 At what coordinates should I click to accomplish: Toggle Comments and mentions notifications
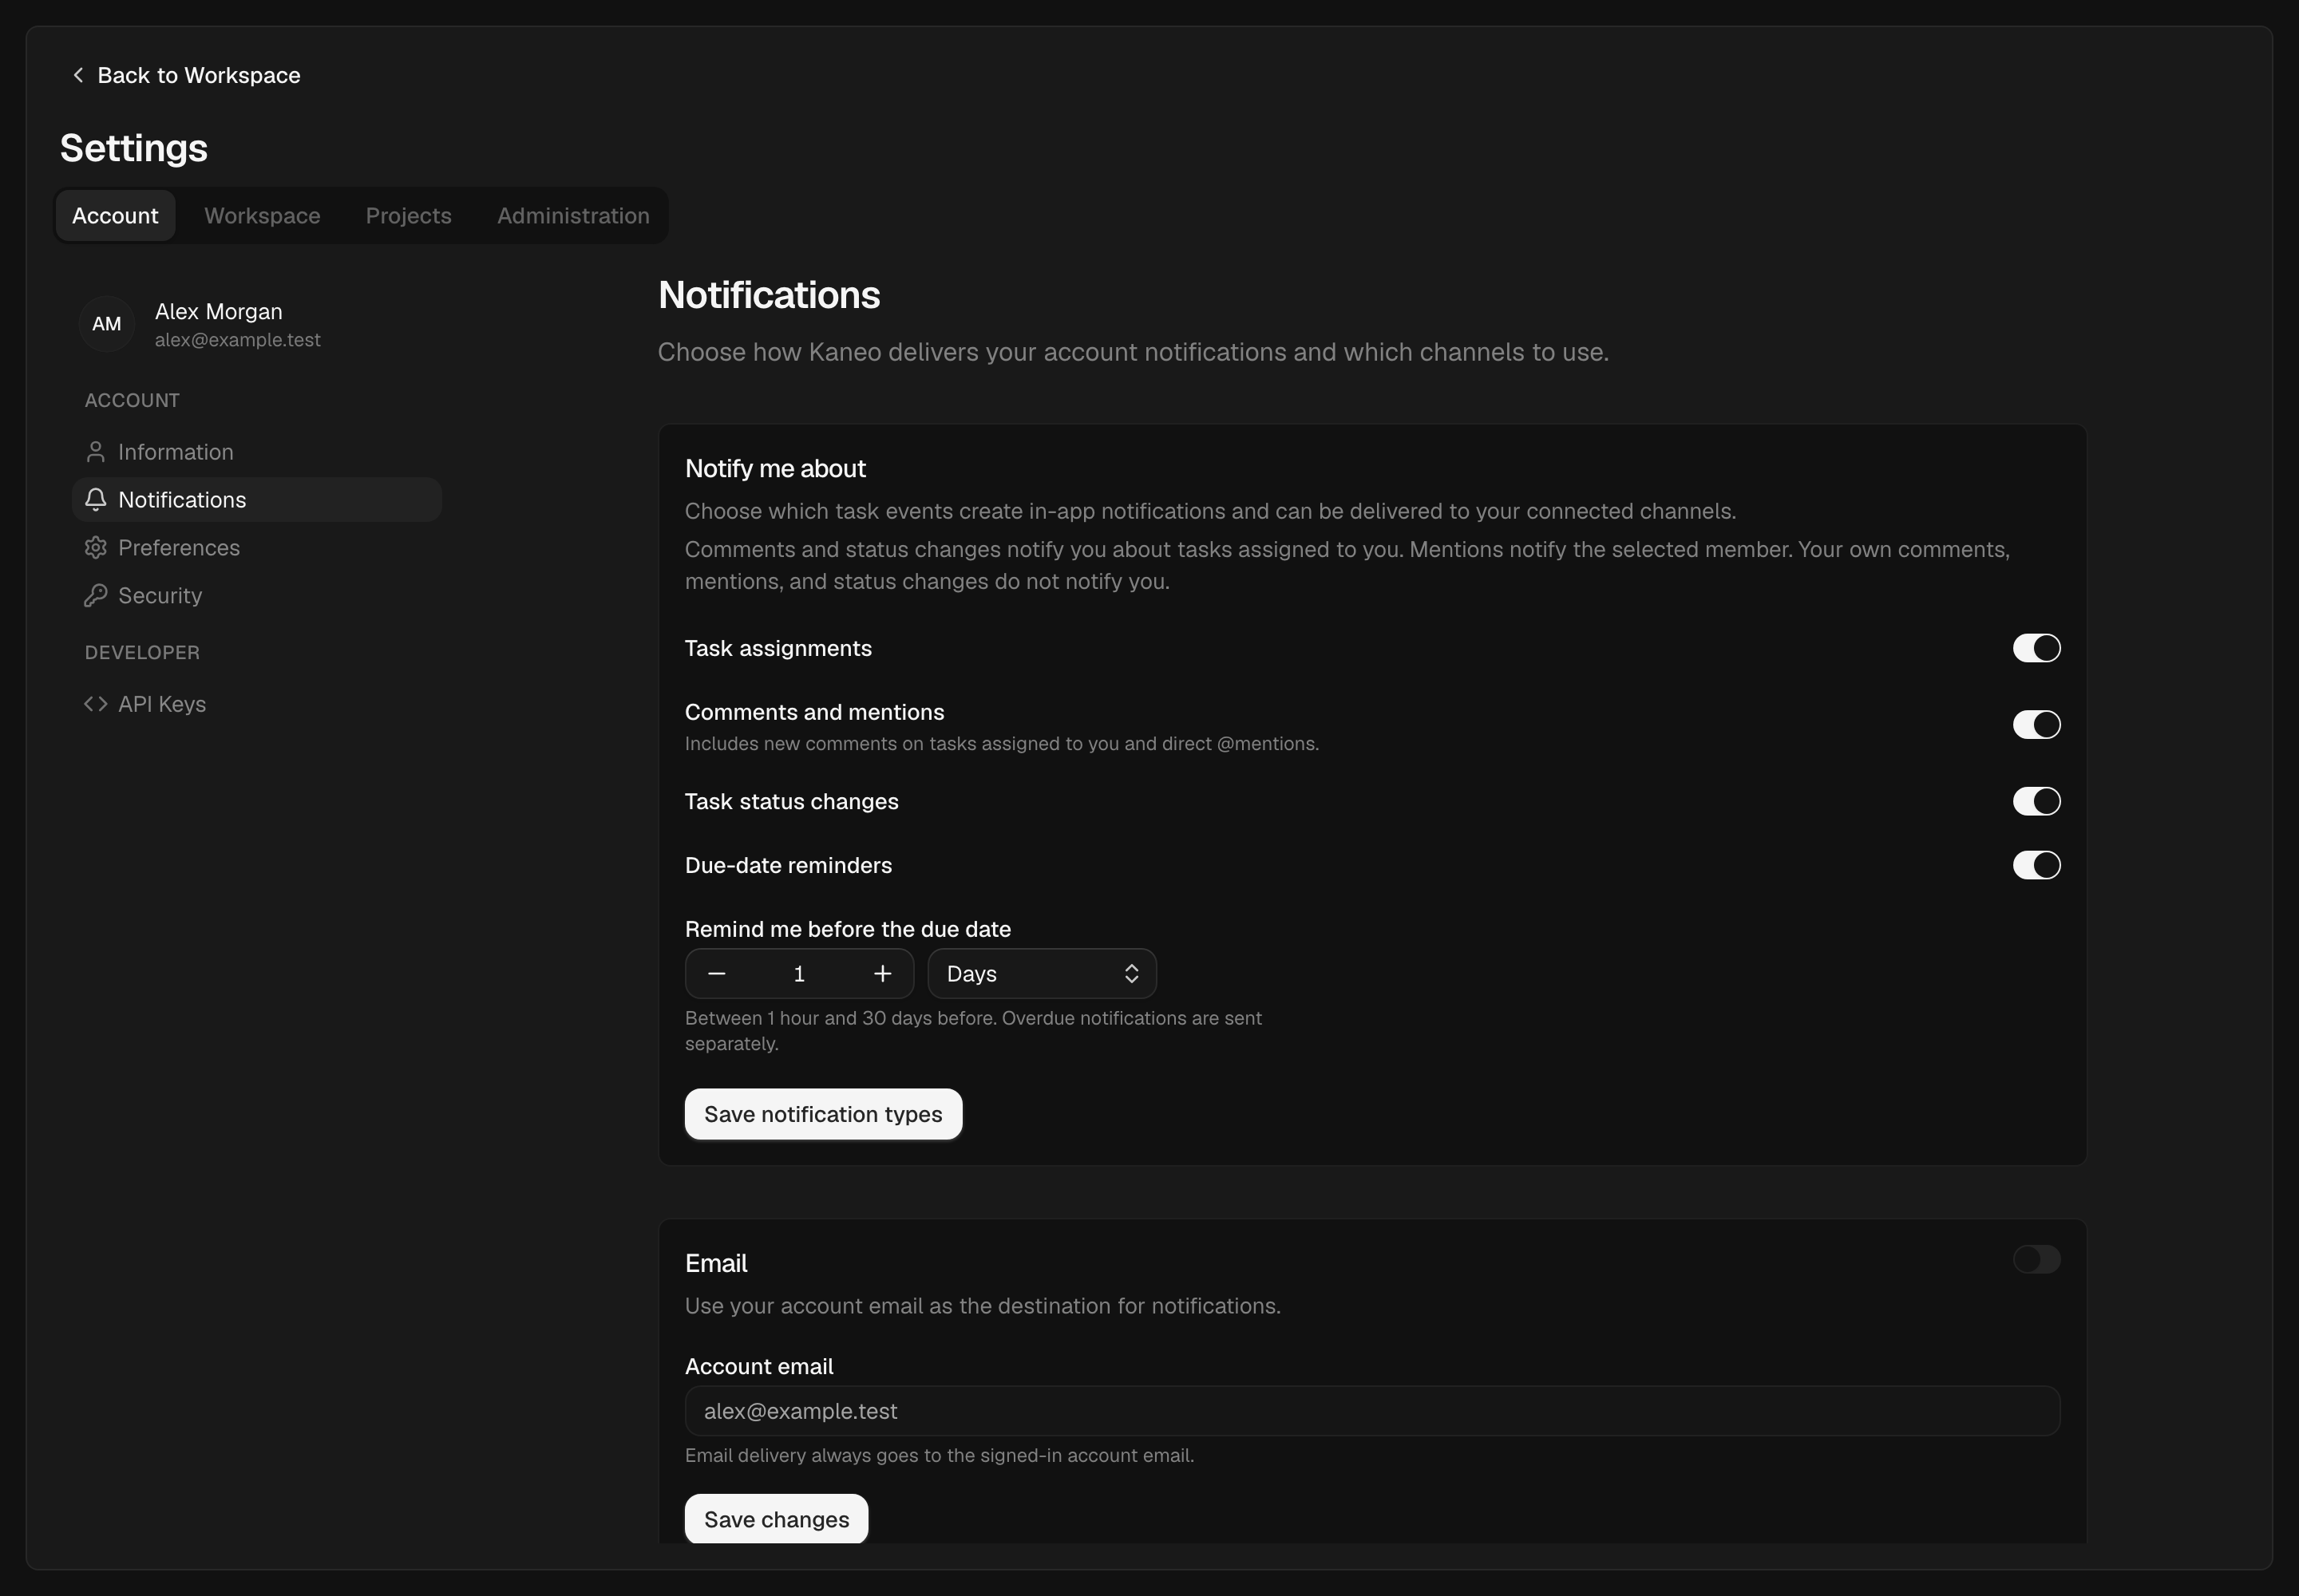[x=2036, y=725]
